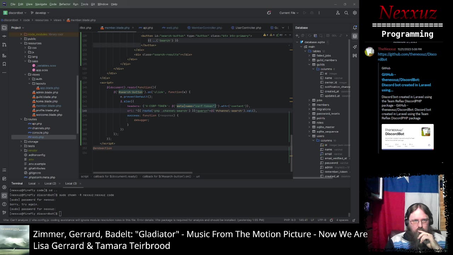Open the develop branch dropdown
This screenshot has width=453, height=255.
click(40, 13)
